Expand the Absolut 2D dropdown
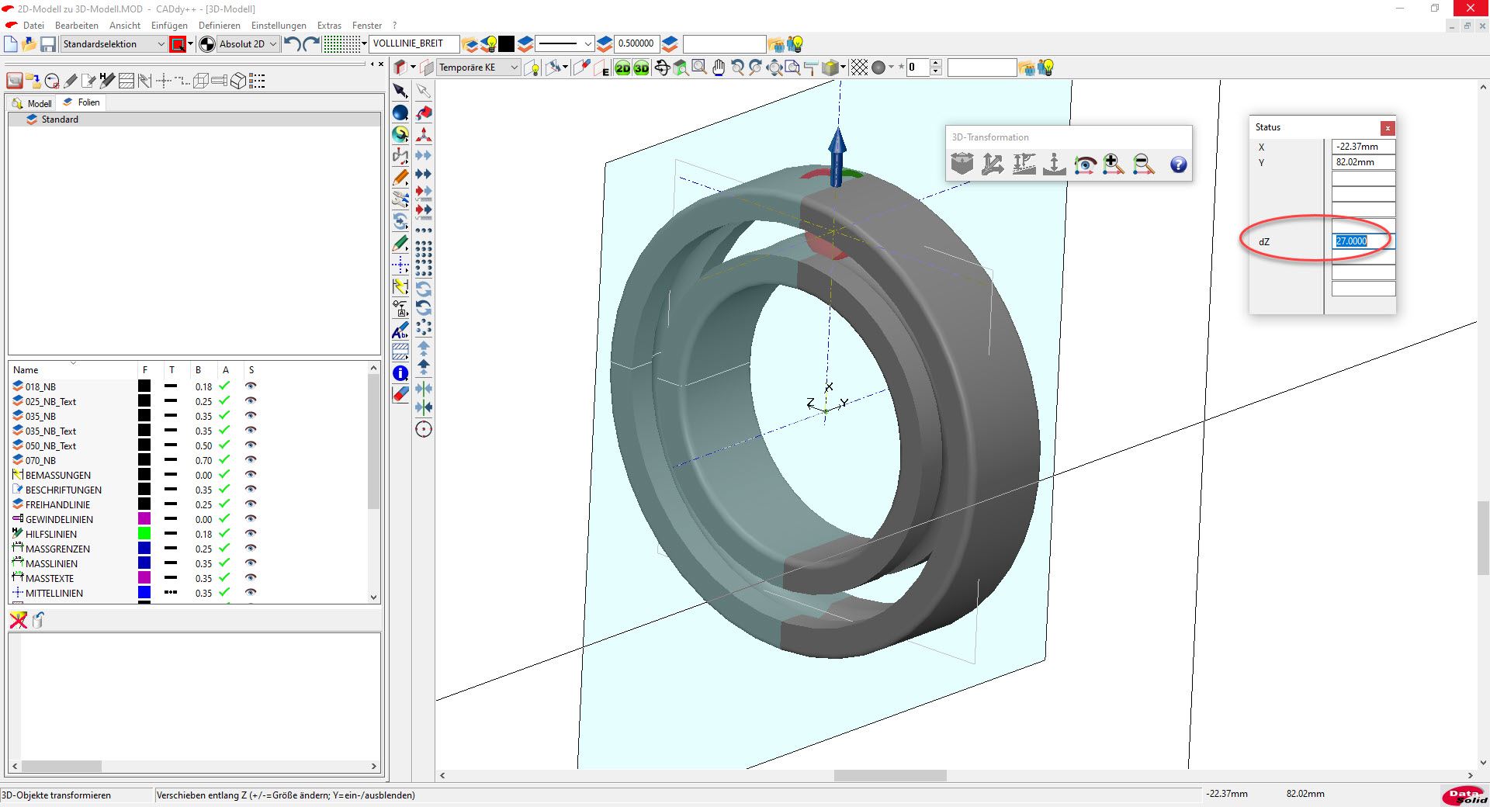The height and width of the screenshot is (807, 1490). tap(273, 44)
